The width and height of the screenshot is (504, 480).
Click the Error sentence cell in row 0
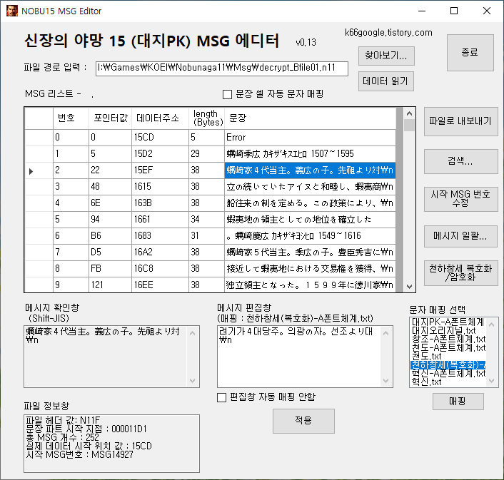click(x=310, y=138)
